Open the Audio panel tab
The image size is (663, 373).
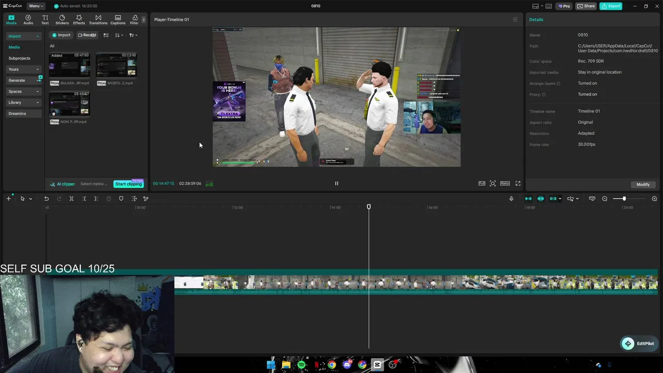point(28,20)
